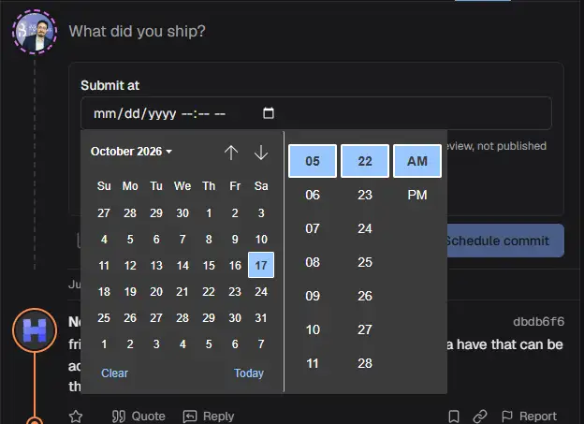Pick October 21 in calendar
This screenshot has height=424, width=584.
182,291
